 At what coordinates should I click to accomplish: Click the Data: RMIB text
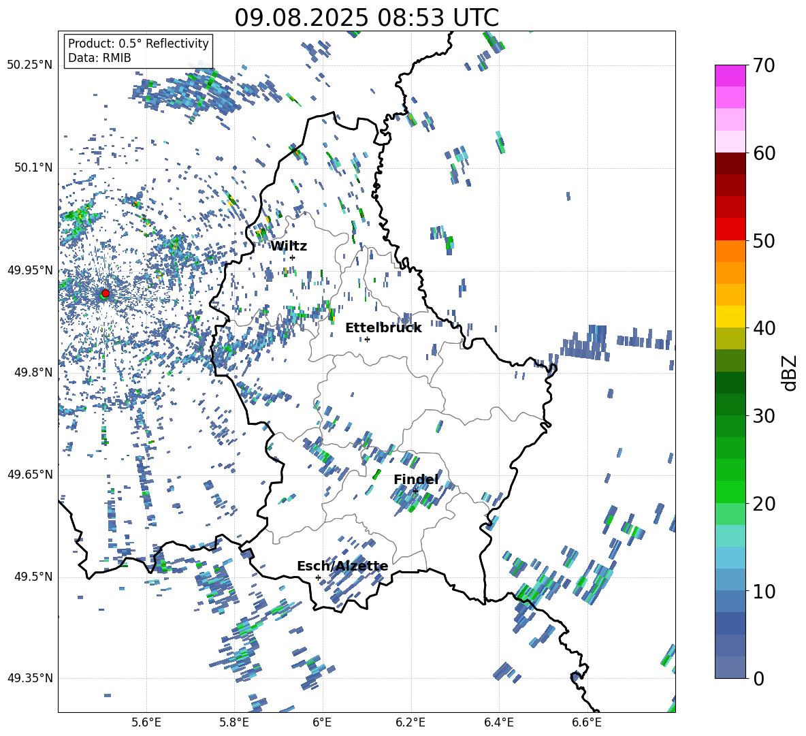[99, 58]
